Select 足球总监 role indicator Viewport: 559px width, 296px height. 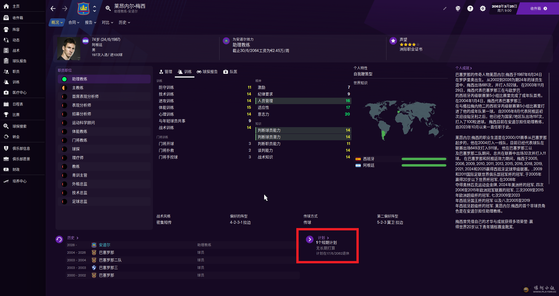pyautogui.click(x=65, y=202)
